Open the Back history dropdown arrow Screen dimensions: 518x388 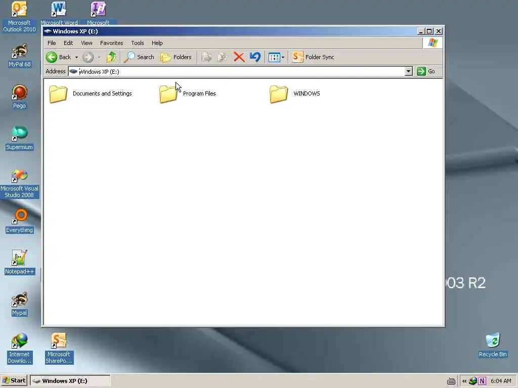point(76,58)
